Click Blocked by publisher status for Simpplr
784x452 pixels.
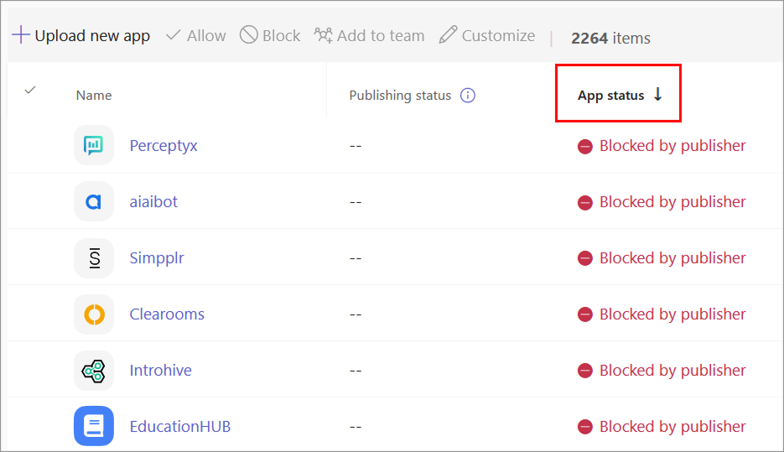pos(662,258)
